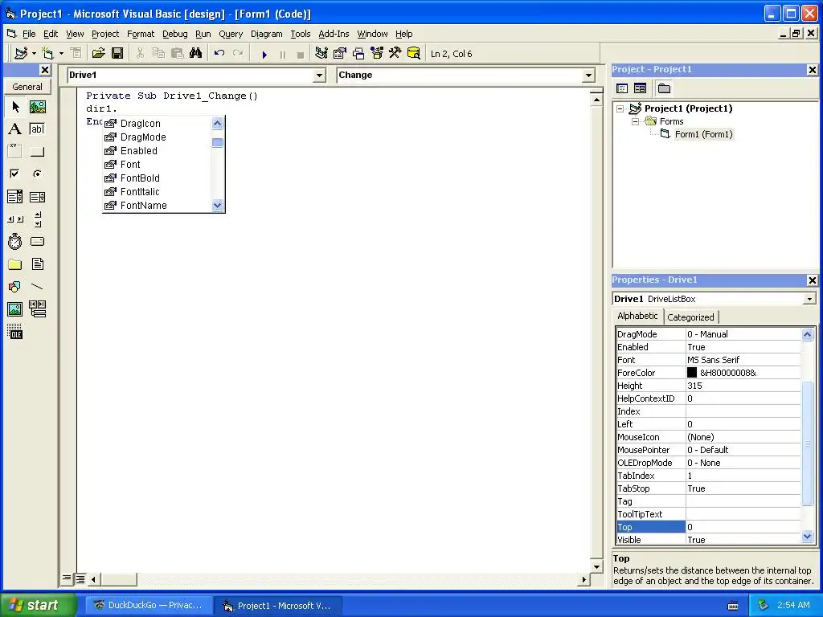
Task: Choose FontBold in autocomplete list
Action: click(x=140, y=178)
